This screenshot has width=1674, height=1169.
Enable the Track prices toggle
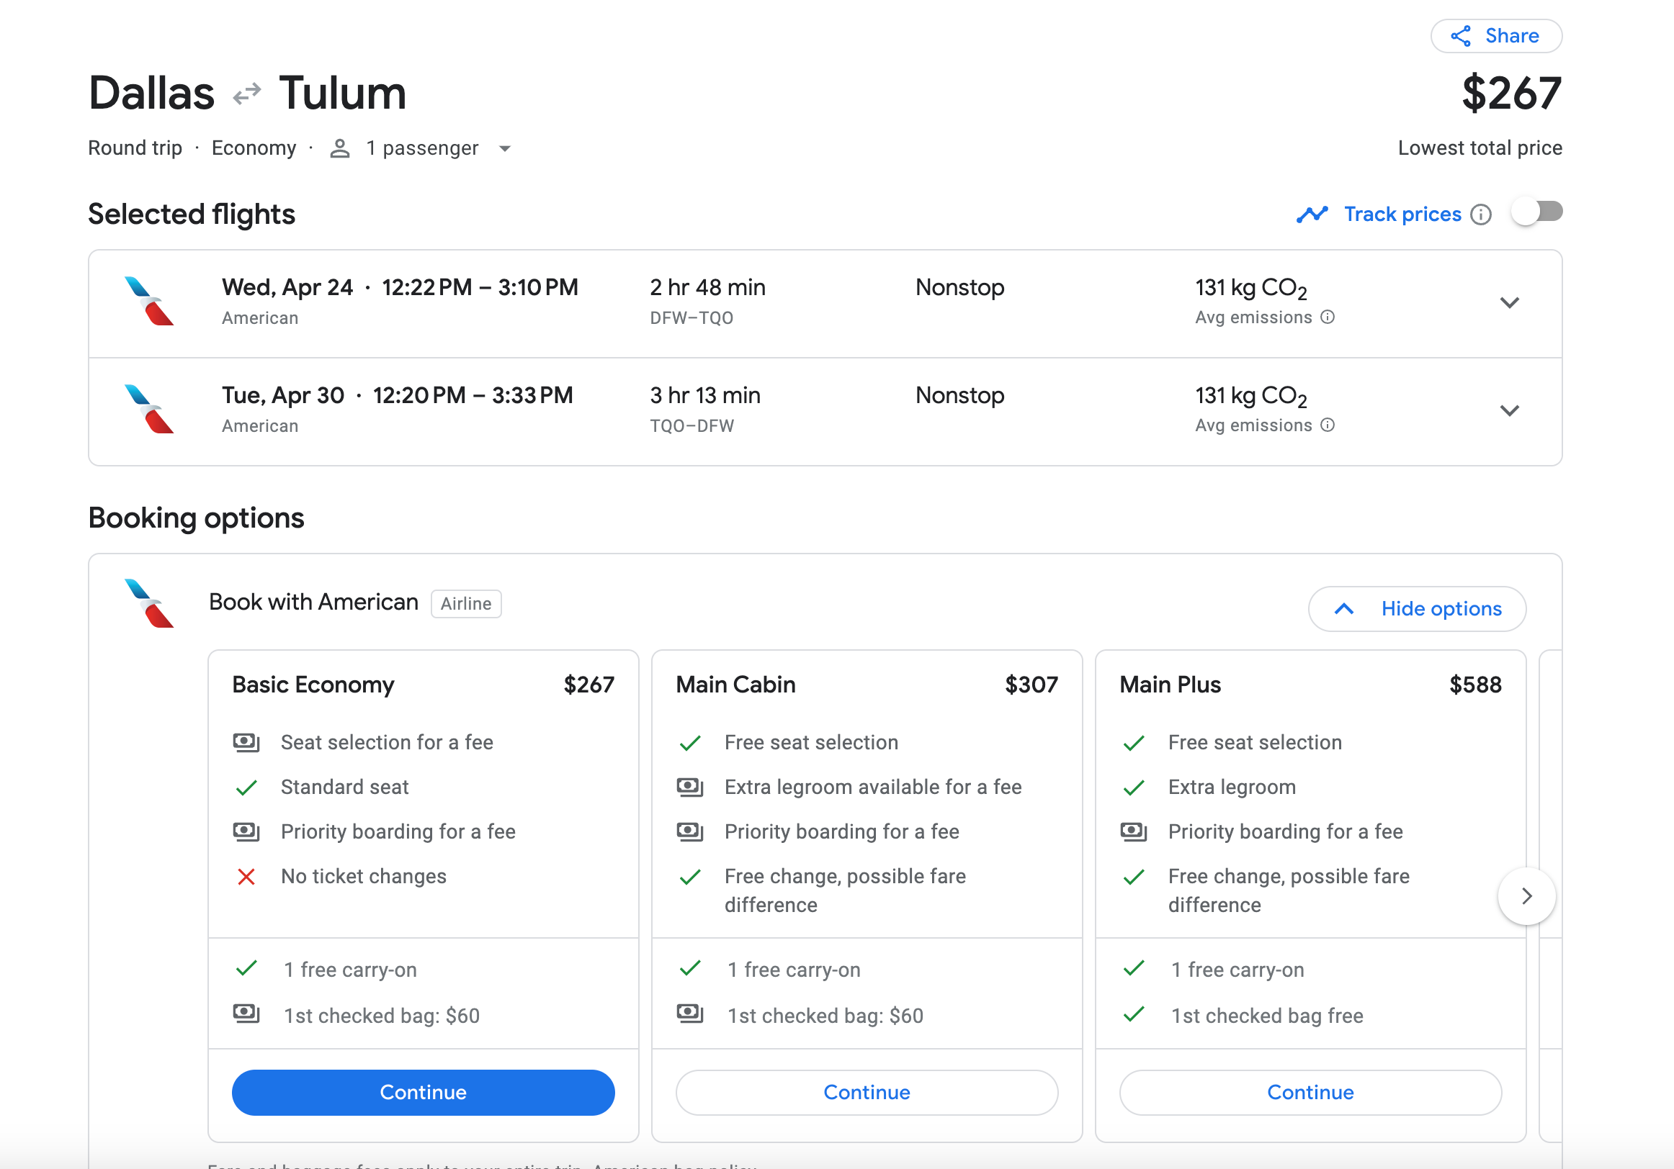[x=1537, y=213]
